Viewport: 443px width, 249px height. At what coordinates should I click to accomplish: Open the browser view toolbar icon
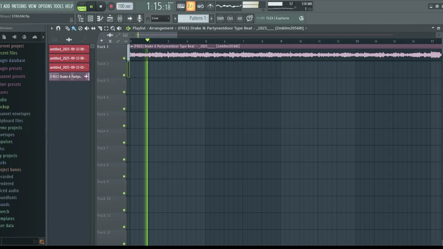(80, 18)
